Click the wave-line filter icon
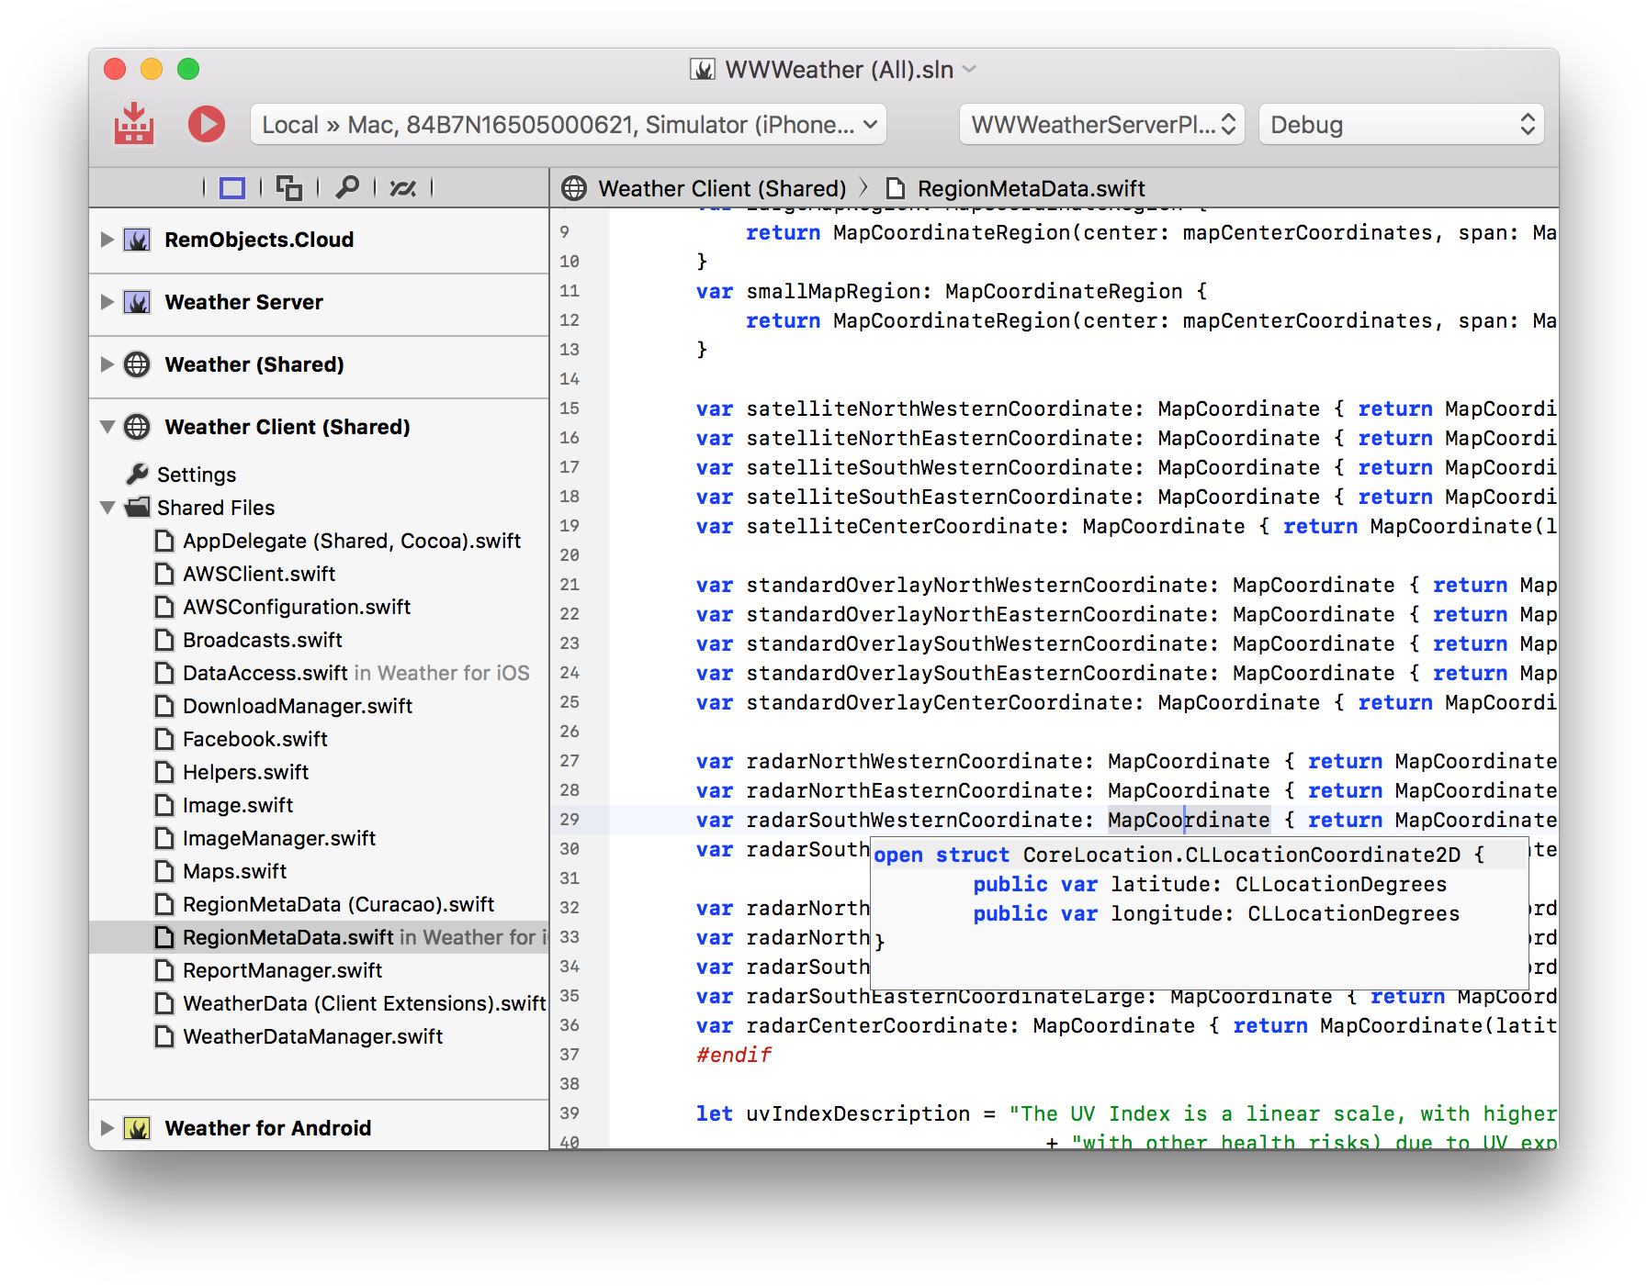The height and width of the screenshot is (1286, 1647). (x=403, y=188)
